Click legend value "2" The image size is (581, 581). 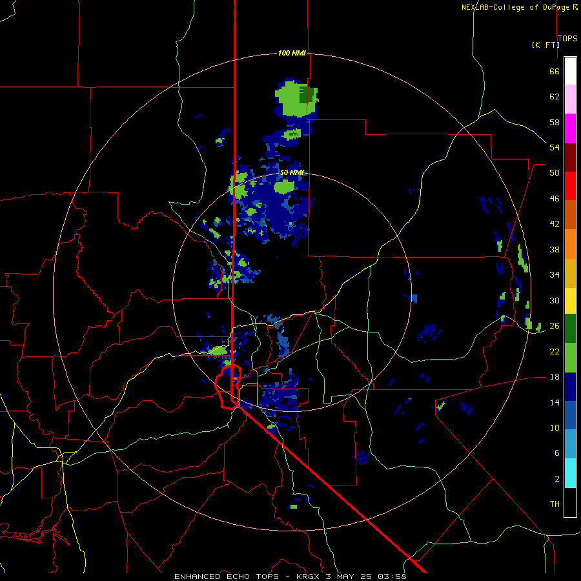557,479
